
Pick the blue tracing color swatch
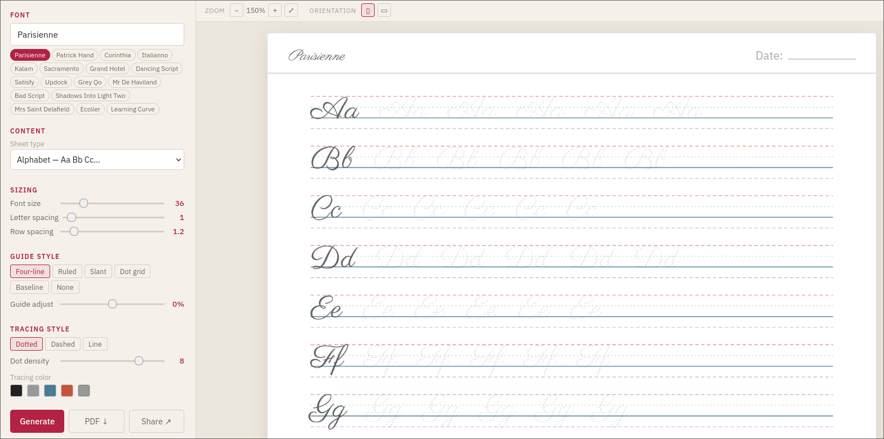point(50,391)
